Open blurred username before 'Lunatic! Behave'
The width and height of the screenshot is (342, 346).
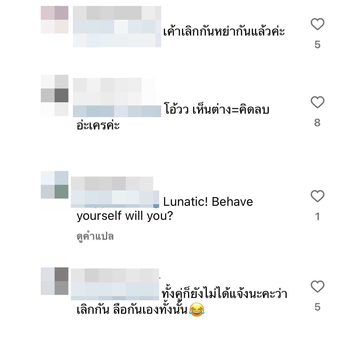[115, 192]
